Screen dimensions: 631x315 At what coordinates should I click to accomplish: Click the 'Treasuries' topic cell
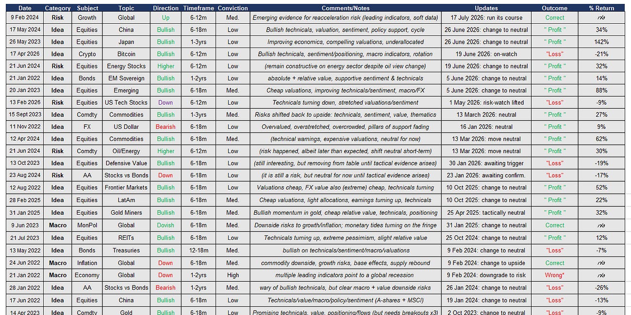126,250
